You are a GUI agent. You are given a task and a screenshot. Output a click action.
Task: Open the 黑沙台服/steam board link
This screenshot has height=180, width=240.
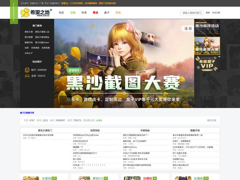(42, 43)
